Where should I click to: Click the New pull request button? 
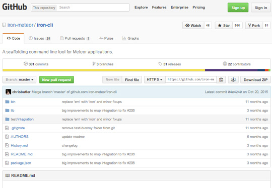click(56, 79)
